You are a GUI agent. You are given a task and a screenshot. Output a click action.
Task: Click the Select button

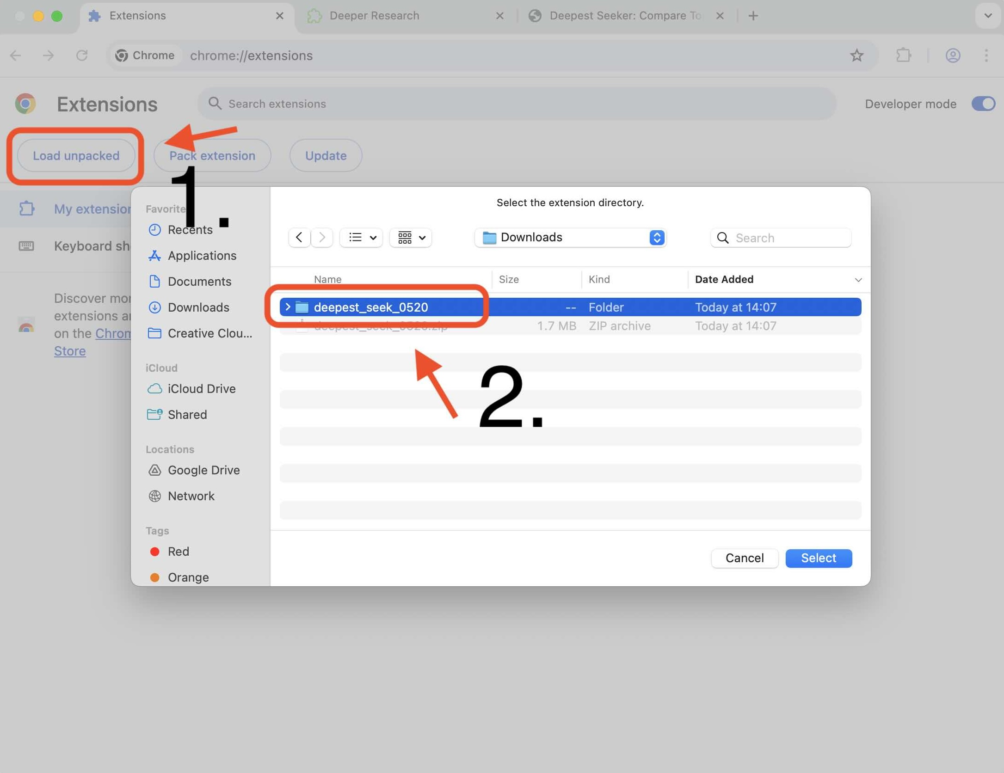pyautogui.click(x=819, y=558)
